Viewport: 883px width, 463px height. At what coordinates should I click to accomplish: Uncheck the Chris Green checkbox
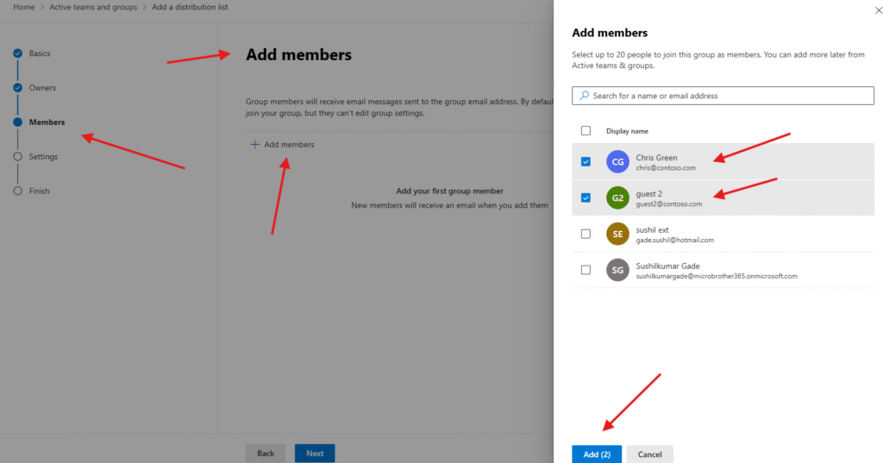pyautogui.click(x=586, y=161)
